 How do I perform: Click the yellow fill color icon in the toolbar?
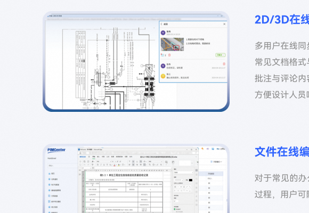(119, 165)
